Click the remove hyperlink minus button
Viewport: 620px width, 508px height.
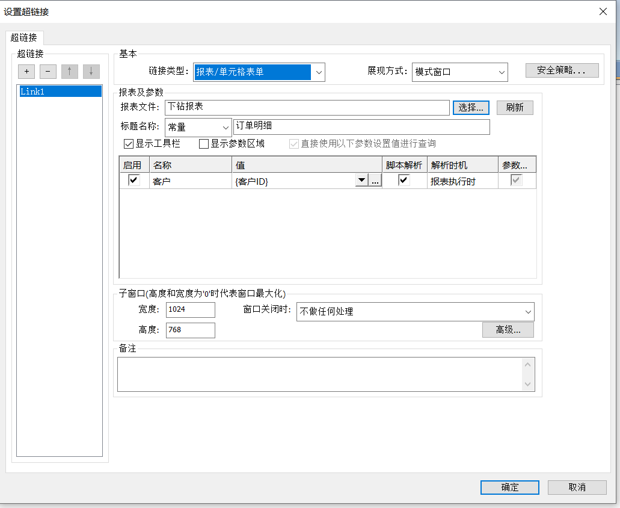[x=48, y=72]
